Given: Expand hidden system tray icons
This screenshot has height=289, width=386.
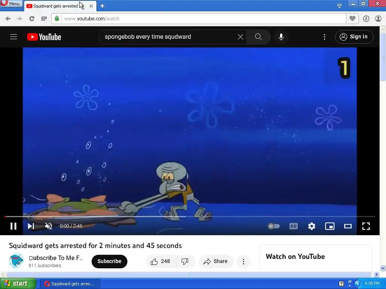Looking at the screenshot, I should tap(358, 284).
